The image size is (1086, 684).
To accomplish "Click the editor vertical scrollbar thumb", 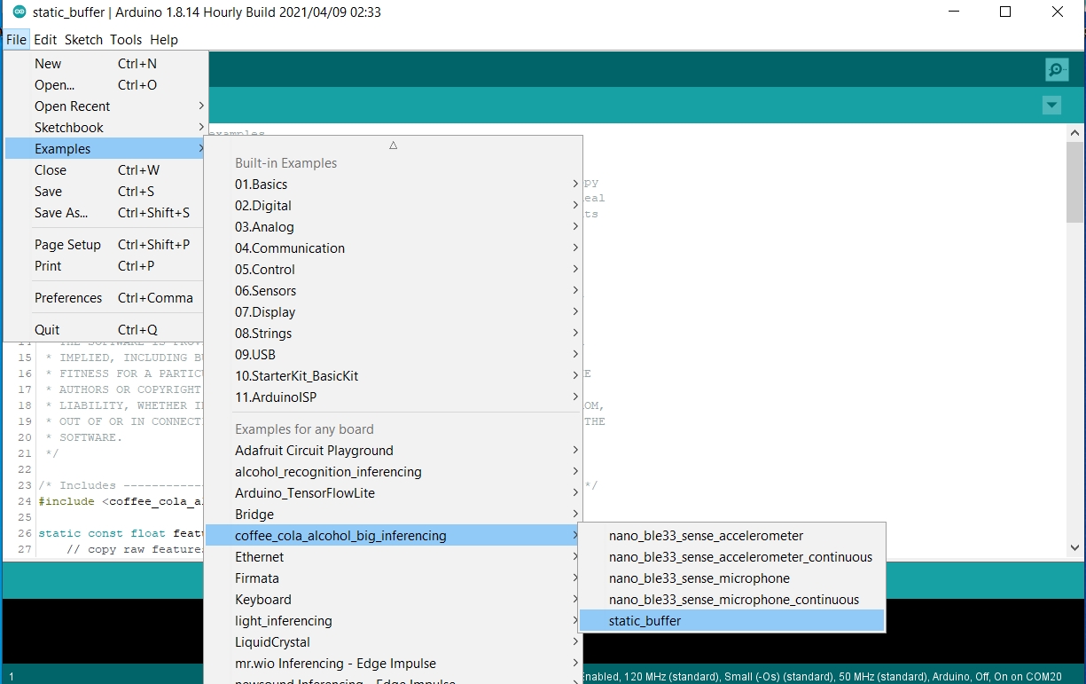I will [x=1074, y=182].
